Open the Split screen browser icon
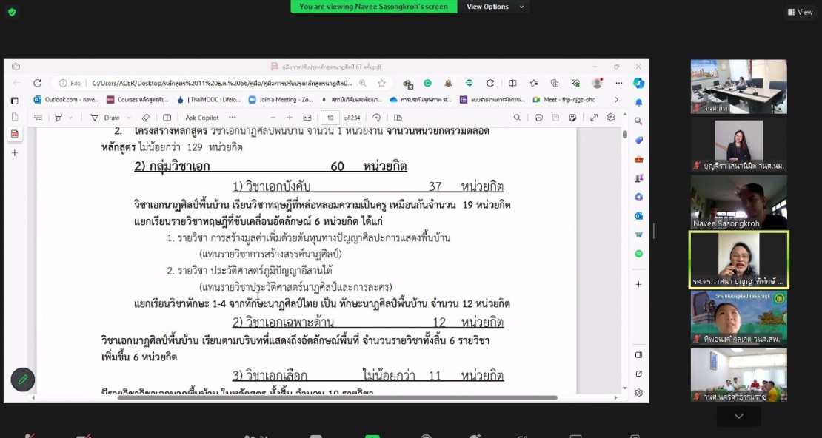Screen dimensions: 822x438 point(512,83)
